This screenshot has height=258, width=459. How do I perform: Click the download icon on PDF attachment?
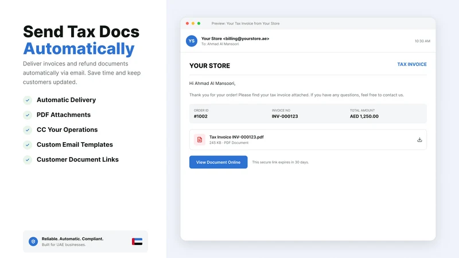point(419,140)
